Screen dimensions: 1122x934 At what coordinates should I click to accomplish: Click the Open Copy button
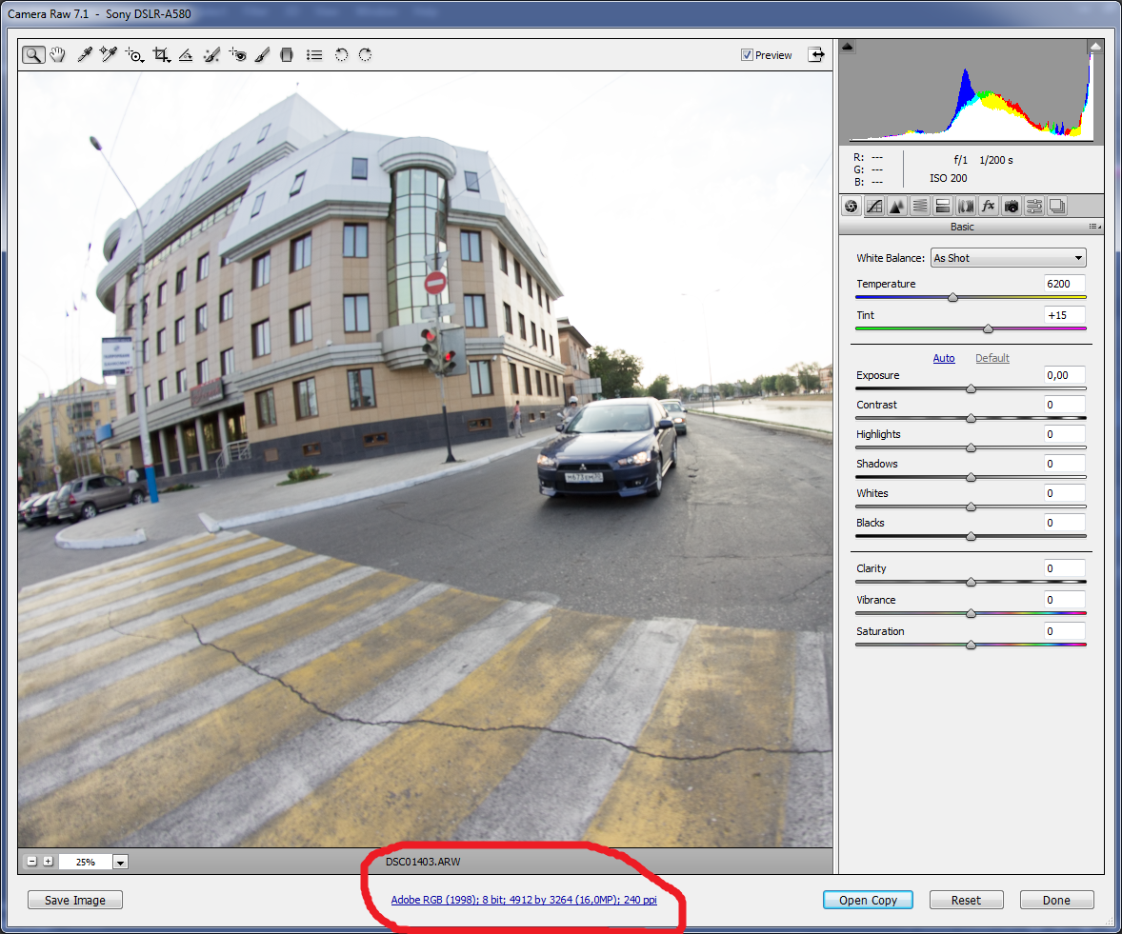tap(868, 900)
